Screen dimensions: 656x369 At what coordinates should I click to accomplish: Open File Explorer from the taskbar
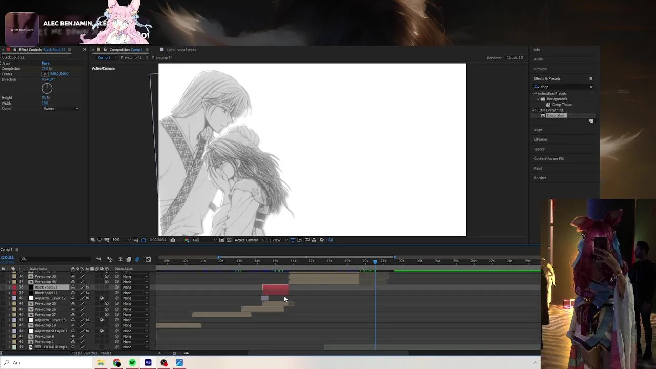click(101, 363)
